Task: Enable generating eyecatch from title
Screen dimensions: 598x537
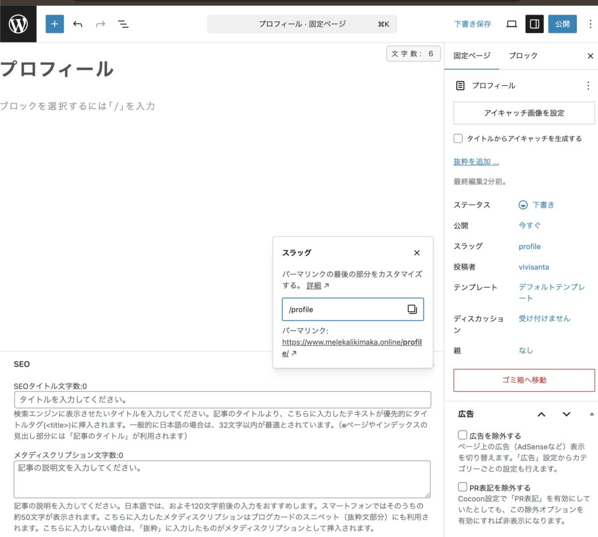Action: (458, 139)
